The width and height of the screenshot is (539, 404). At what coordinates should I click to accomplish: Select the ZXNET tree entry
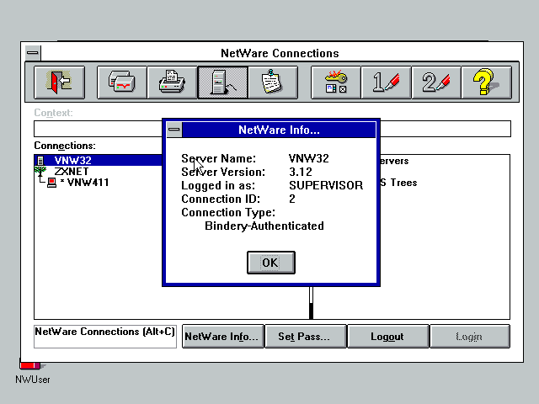pyautogui.click(x=71, y=172)
